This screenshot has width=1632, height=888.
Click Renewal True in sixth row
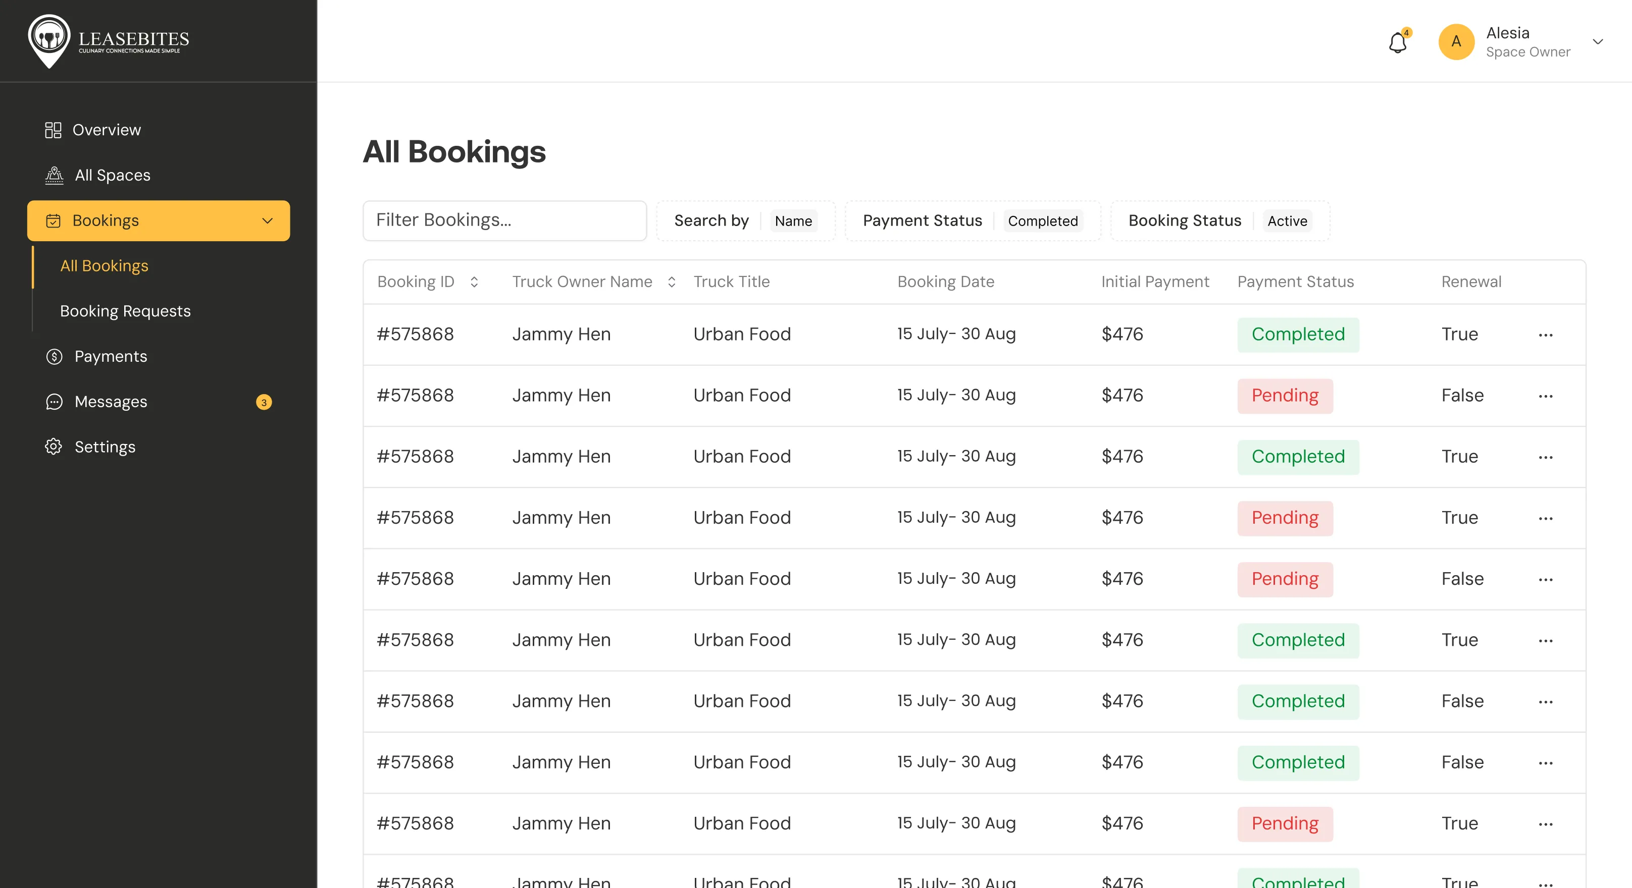click(x=1460, y=641)
